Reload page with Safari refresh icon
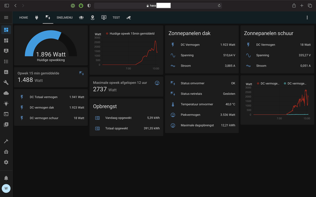316x197 pixels. 219,6
